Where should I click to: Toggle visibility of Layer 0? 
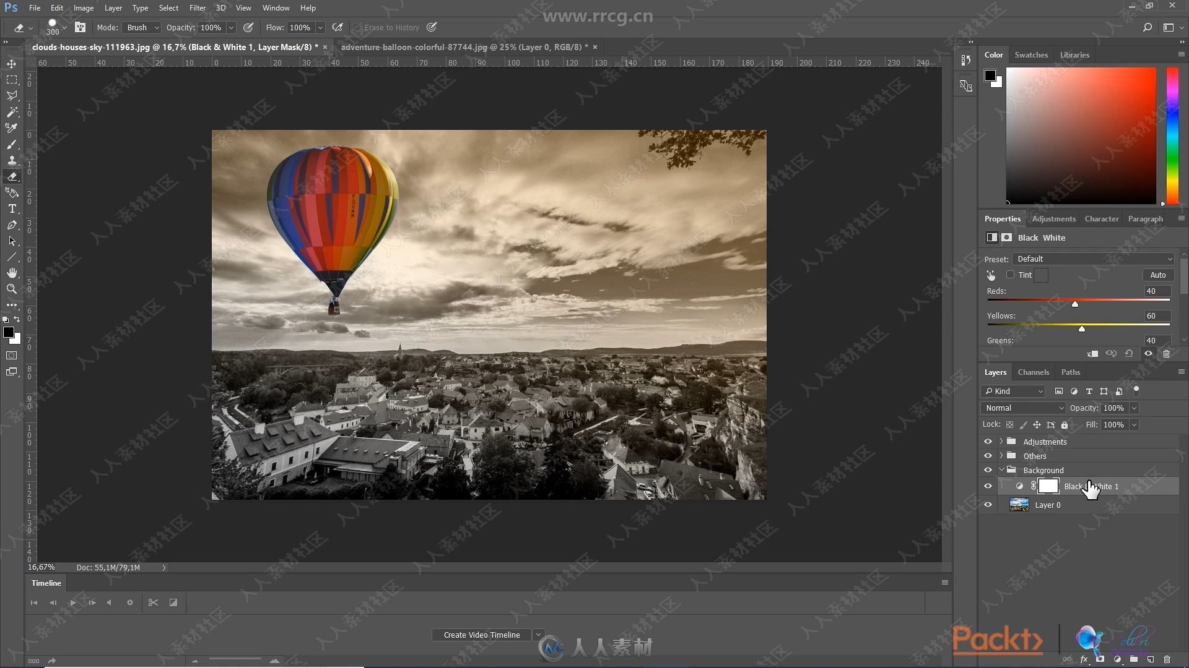coord(988,504)
